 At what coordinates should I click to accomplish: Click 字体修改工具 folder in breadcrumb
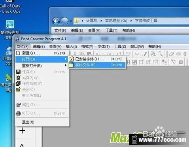146,21
